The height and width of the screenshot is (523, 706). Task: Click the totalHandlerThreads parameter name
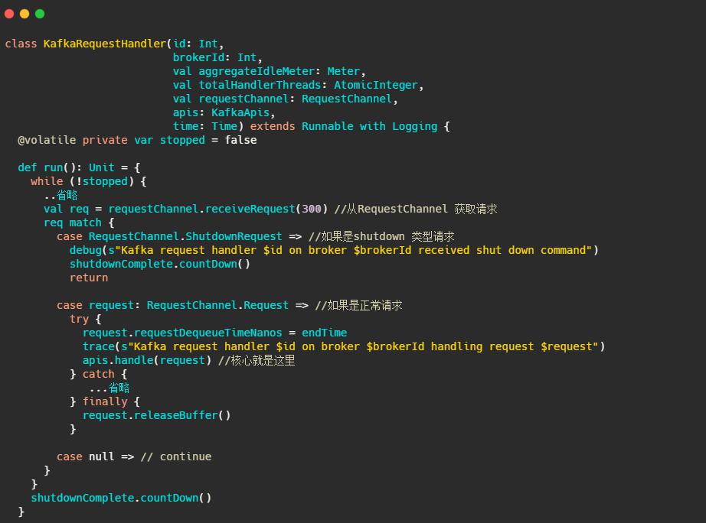pos(260,85)
